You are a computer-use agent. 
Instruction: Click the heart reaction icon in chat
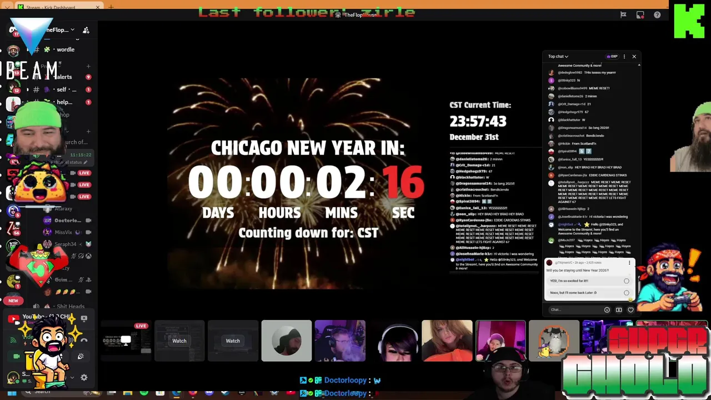tap(630, 310)
